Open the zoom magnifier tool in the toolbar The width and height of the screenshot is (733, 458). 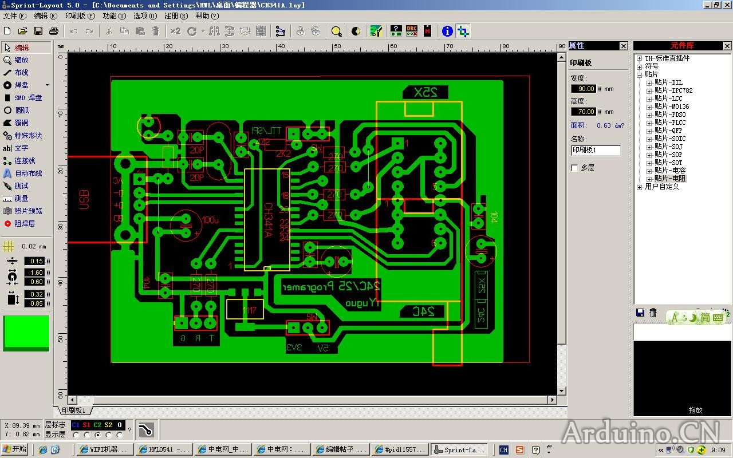(x=337, y=31)
